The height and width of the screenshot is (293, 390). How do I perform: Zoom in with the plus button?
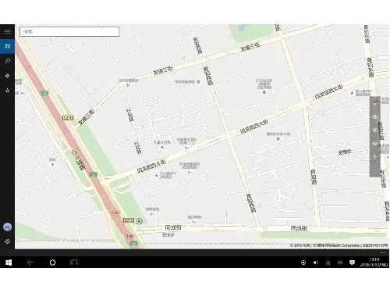coord(374,157)
